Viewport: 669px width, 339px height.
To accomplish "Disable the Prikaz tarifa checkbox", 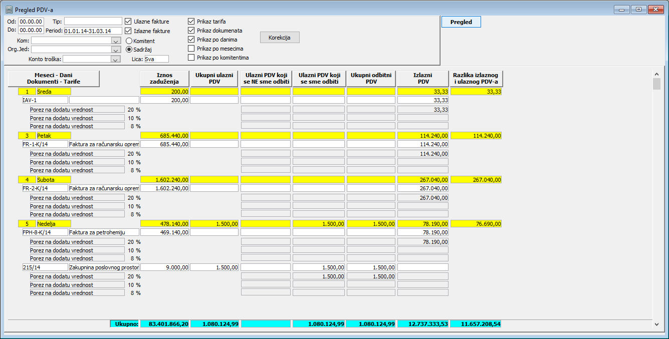I will pos(191,22).
